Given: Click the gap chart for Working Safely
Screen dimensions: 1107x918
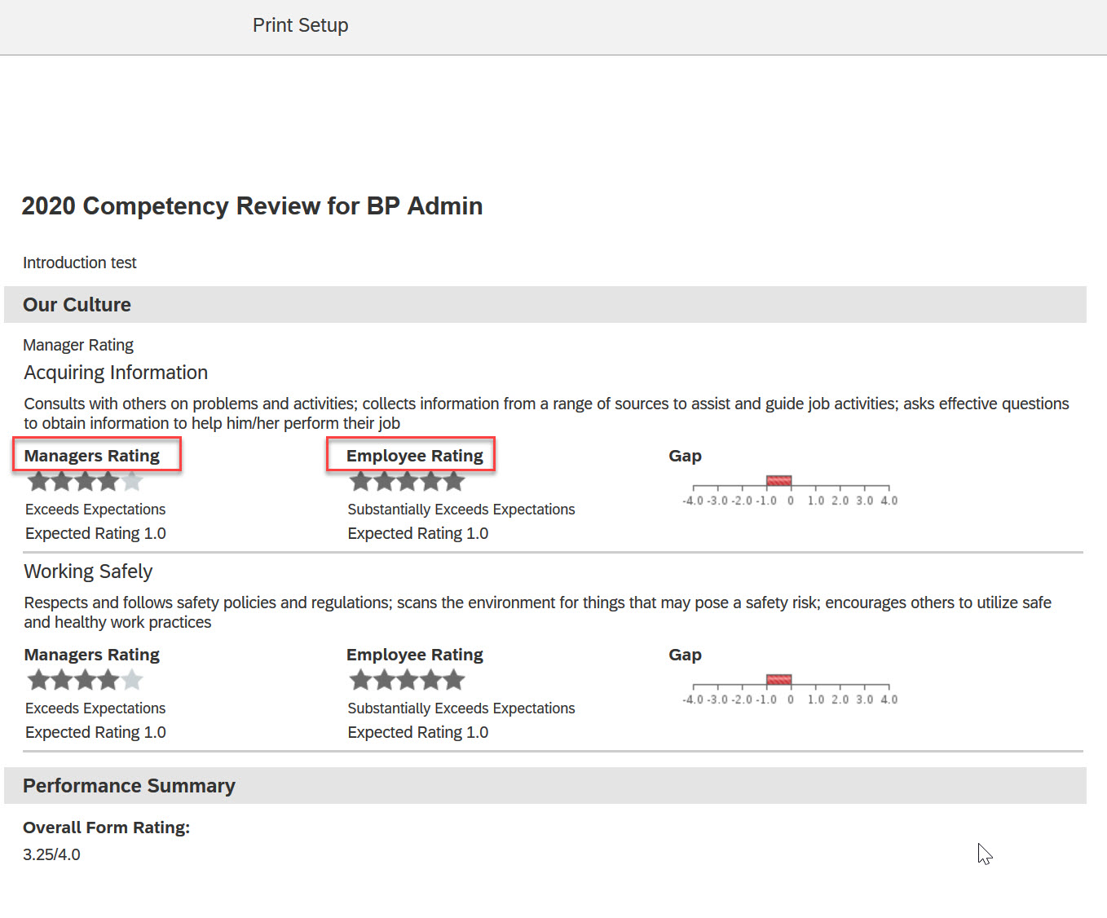Looking at the screenshot, I should coord(790,690).
